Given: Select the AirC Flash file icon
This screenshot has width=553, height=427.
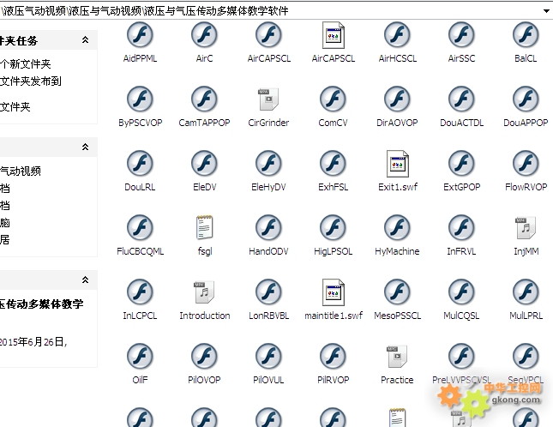Looking at the screenshot, I should coord(204,34).
